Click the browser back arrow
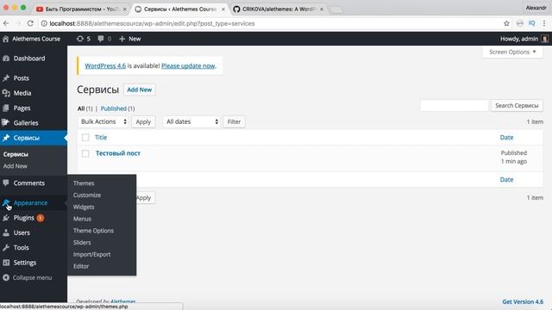This screenshot has width=552, height=310. [x=6, y=23]
